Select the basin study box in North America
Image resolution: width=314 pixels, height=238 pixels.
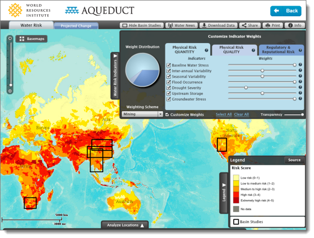(x=222, y=145)
